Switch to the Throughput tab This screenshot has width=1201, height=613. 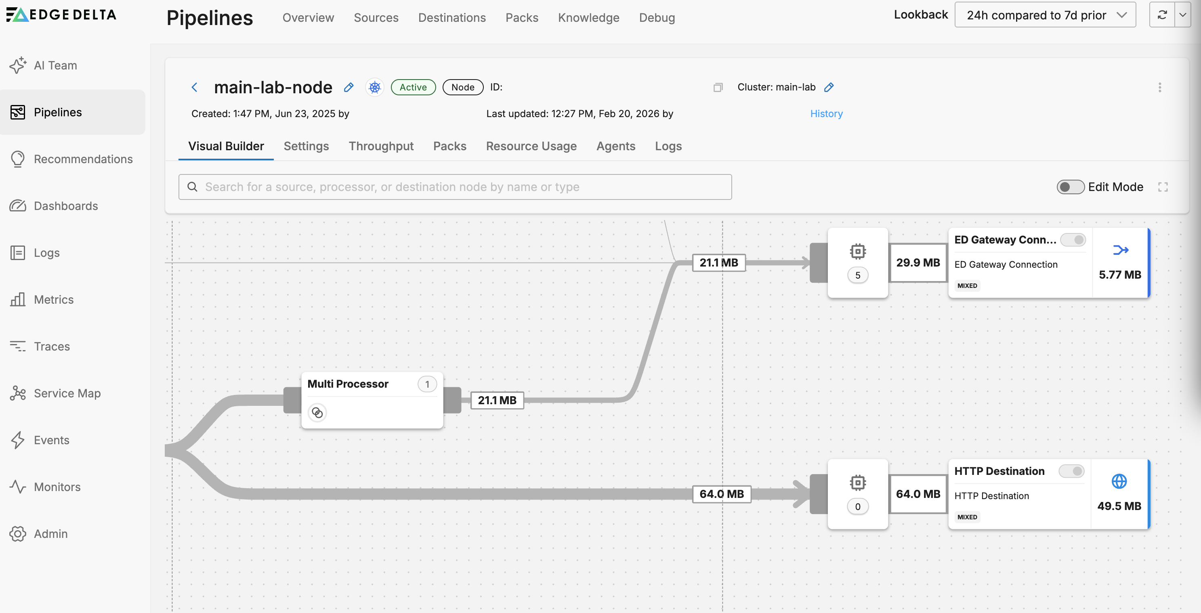381,146
